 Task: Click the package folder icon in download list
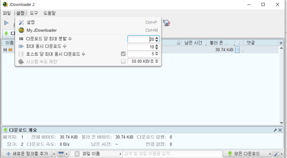[x=10, y=50]
